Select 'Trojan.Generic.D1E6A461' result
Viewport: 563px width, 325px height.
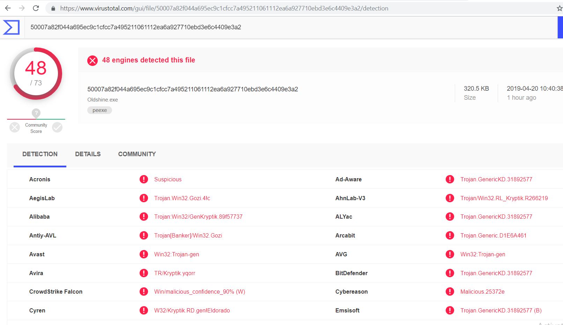coord(493,235)
